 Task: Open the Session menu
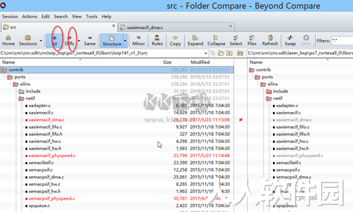(x=10, y=16)
